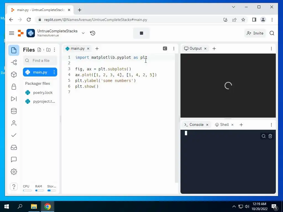
Task: Open the hamburger menu icon
Action: point(12,33)
